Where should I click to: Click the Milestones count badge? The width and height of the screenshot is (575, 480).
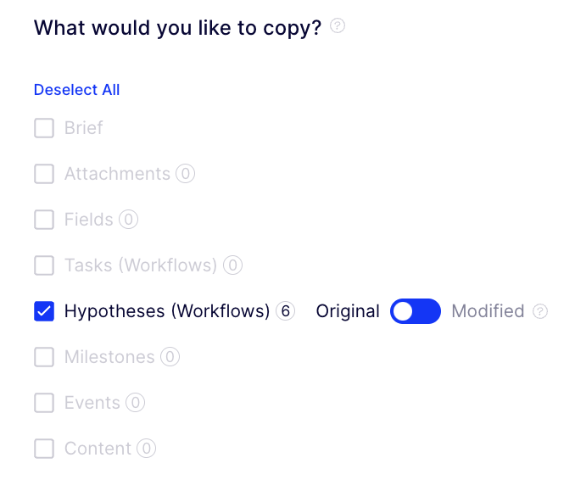click(x=170, y=357)
